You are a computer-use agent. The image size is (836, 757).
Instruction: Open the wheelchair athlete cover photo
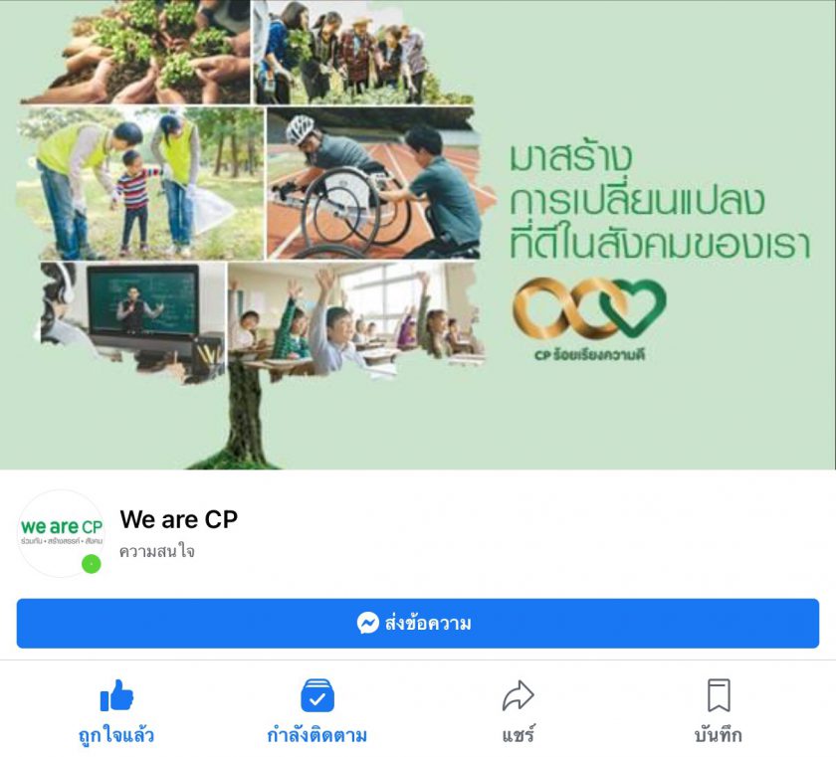(373, 184)
